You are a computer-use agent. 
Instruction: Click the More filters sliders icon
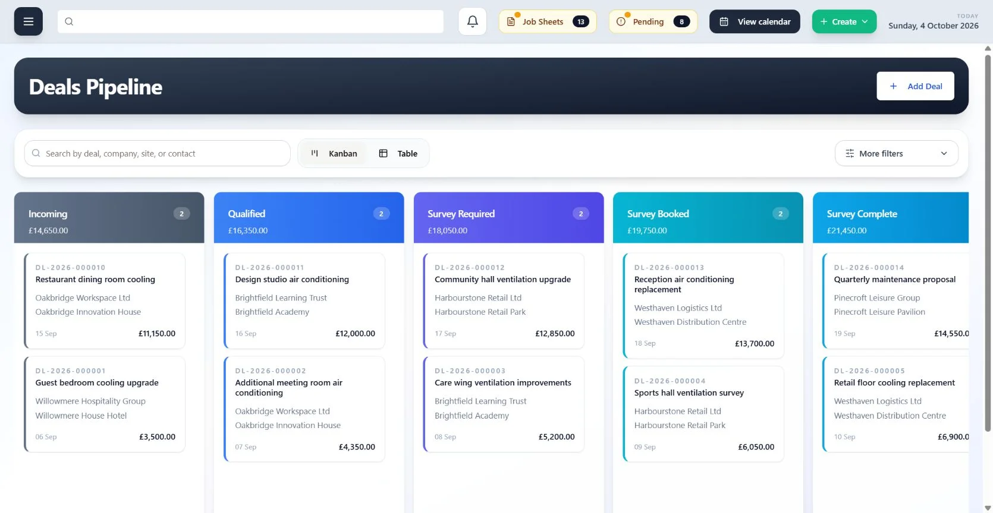(850, 153)
